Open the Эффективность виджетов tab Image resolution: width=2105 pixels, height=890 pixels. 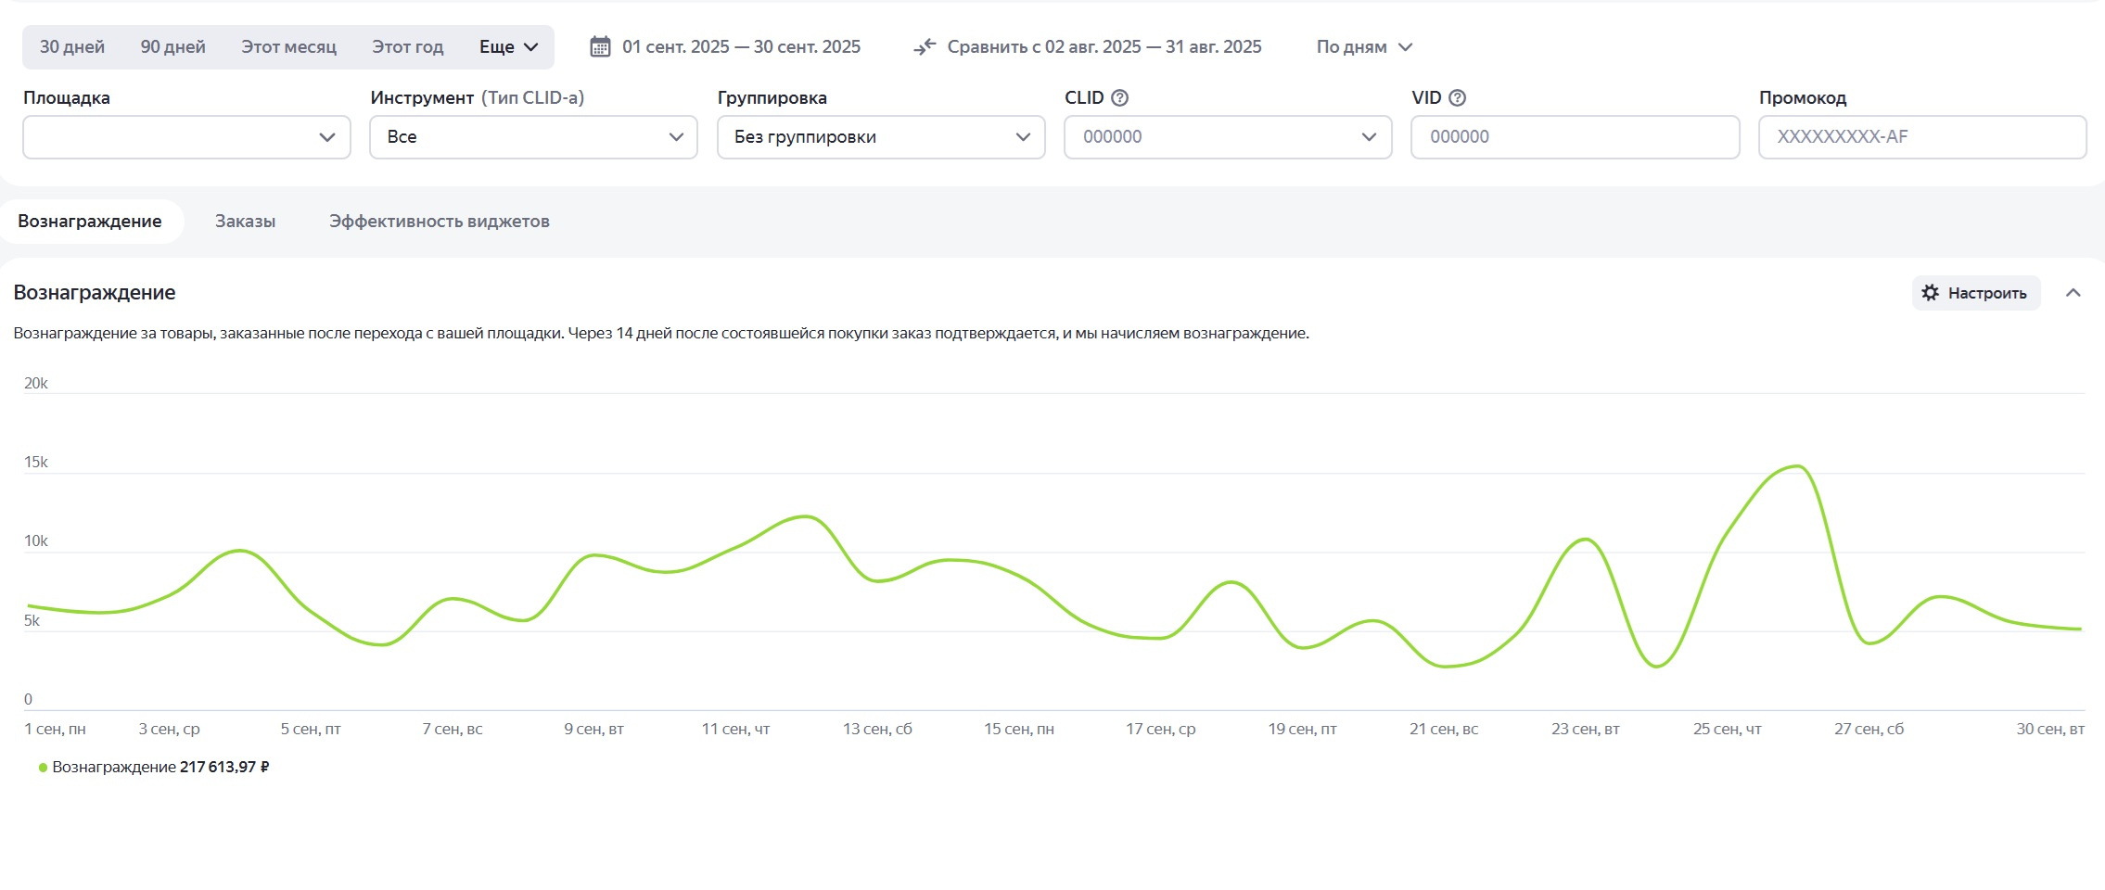(x=439, y=222)
